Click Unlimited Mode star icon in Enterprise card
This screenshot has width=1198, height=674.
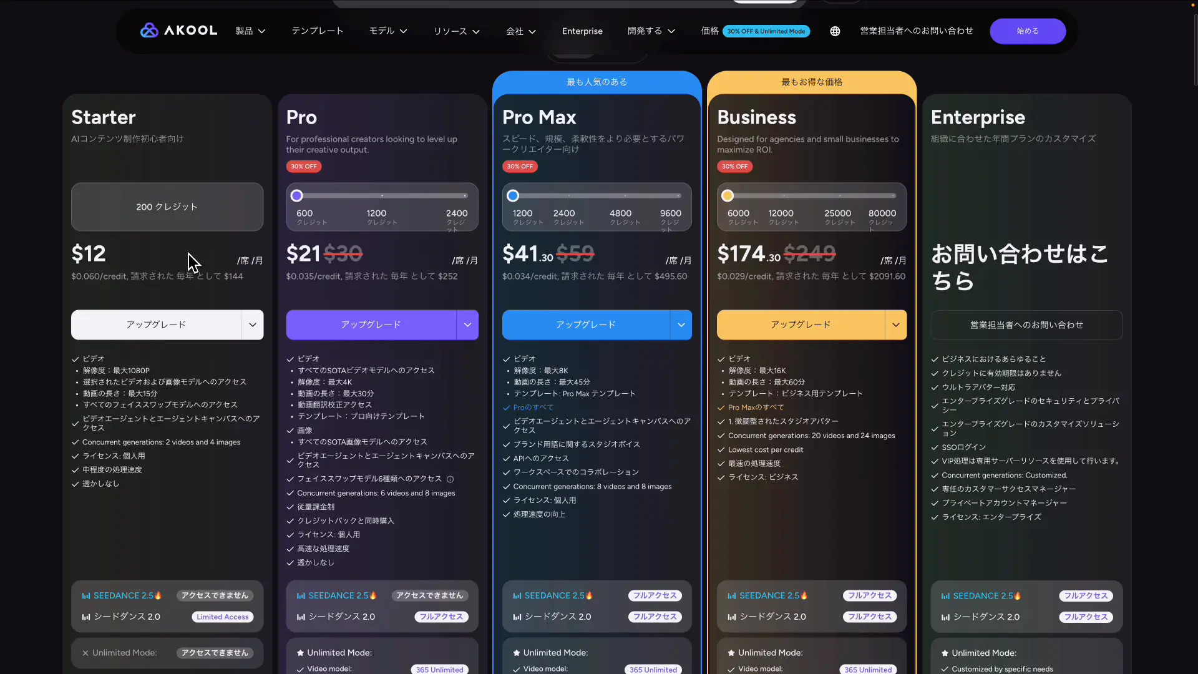coord(945,653)
